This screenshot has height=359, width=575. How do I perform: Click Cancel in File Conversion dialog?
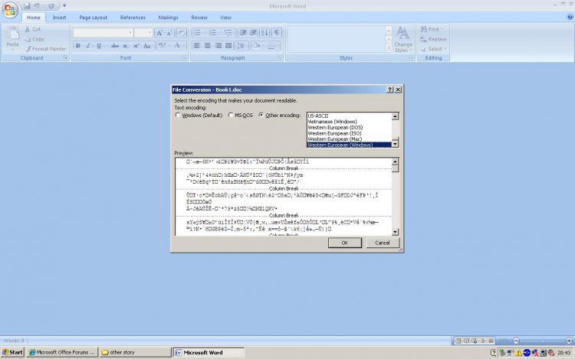pos(383,243)
